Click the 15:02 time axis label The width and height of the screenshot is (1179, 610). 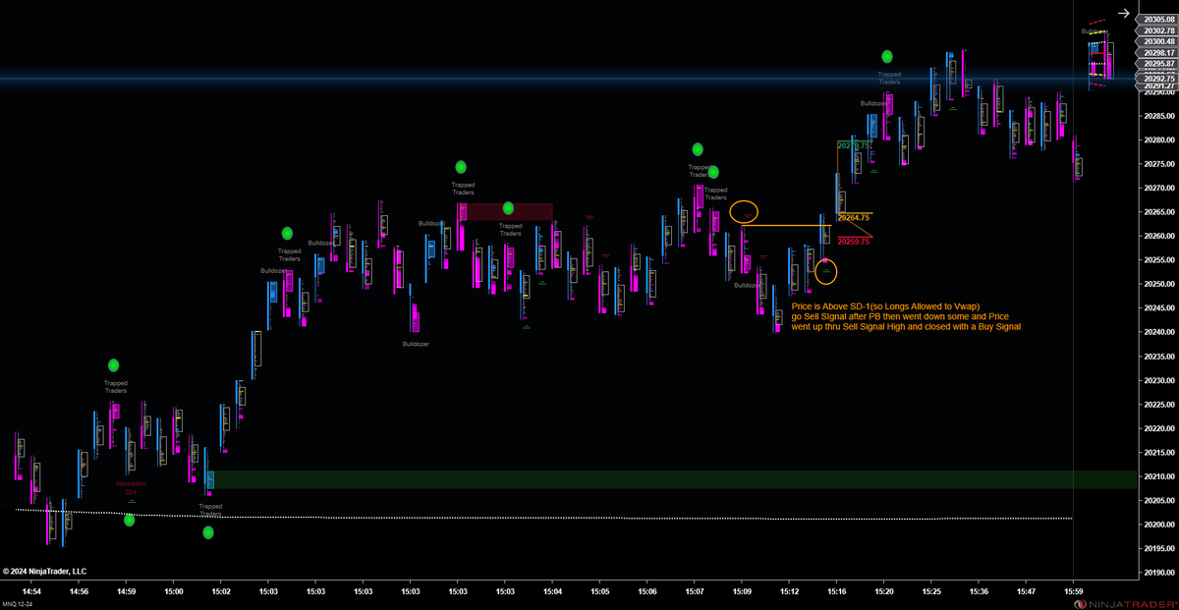coord(221,591)
